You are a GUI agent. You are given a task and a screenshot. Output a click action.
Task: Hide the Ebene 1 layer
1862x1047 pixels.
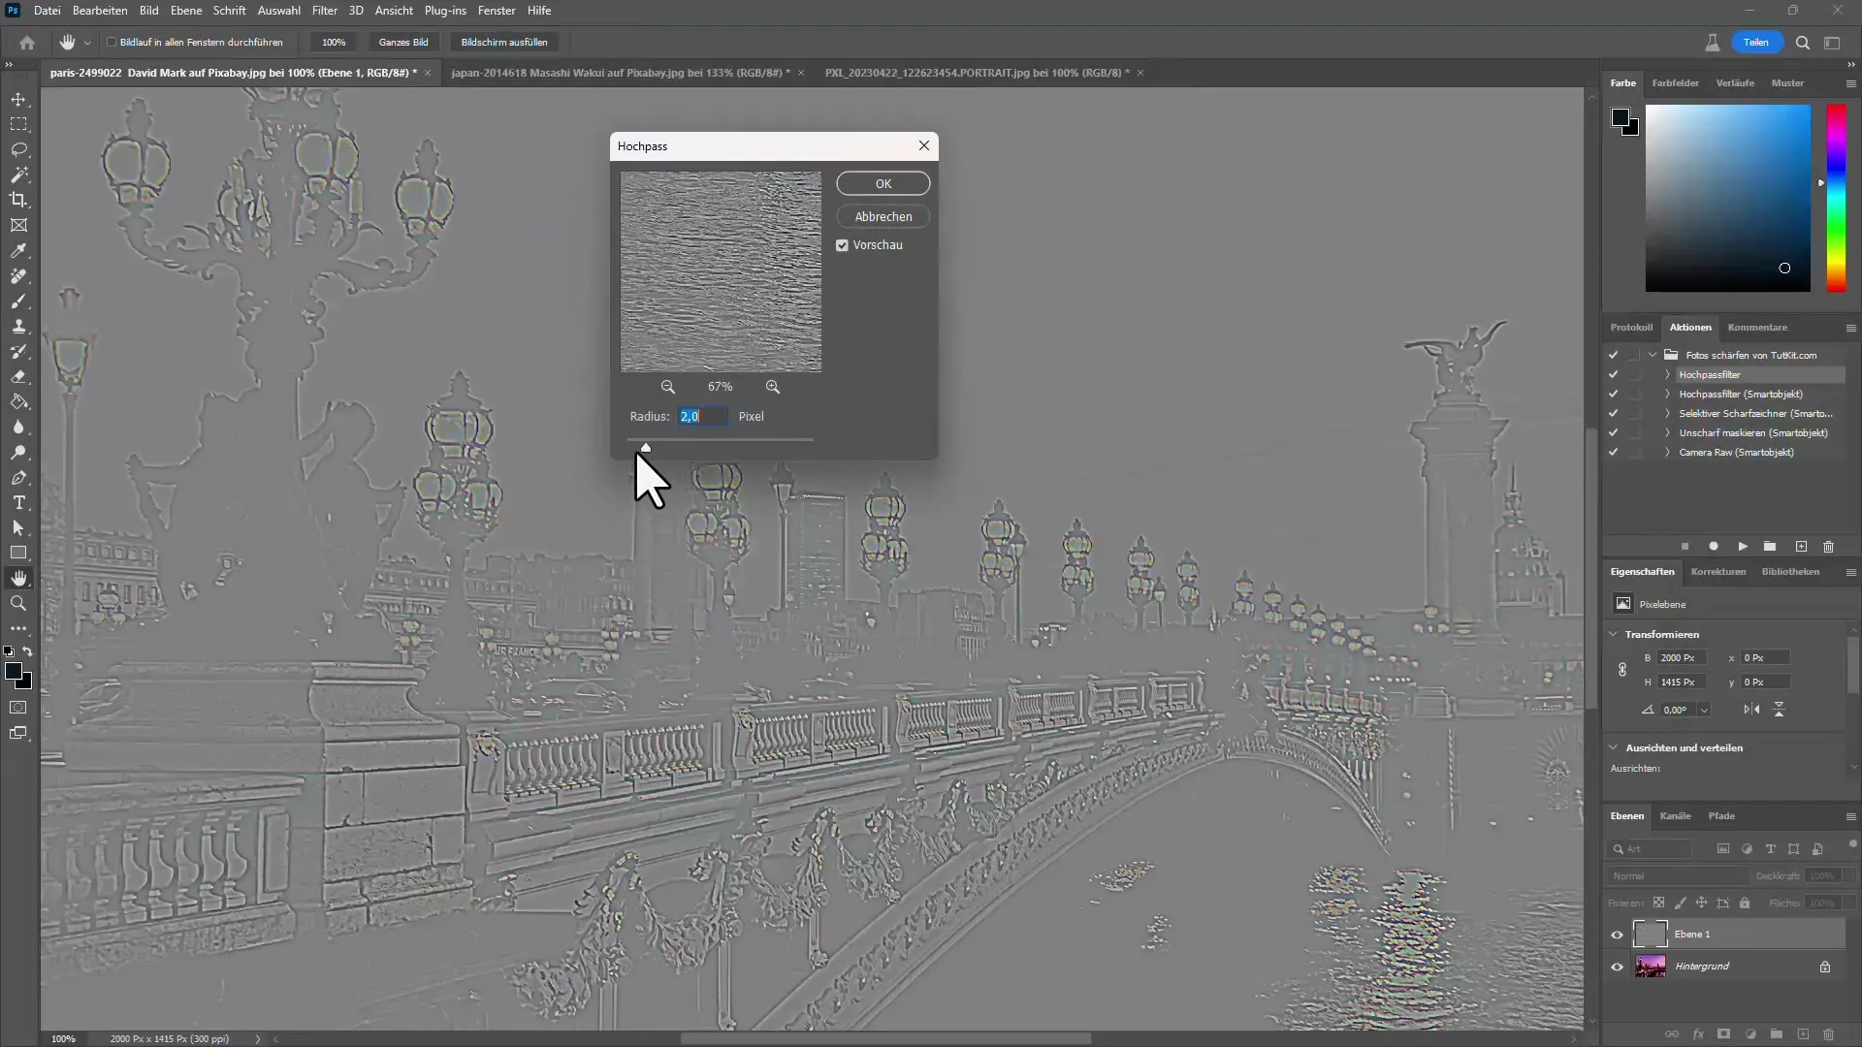coord(1617,935)
